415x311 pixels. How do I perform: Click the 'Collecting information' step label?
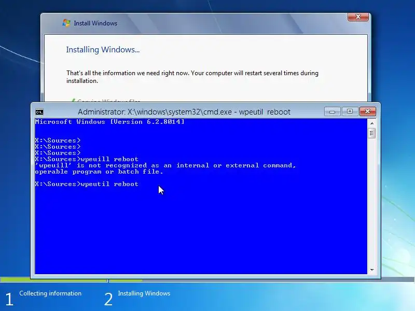pyautogui.click(x=50, y=293)
